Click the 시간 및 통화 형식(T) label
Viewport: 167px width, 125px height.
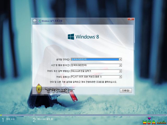(61, 65)
